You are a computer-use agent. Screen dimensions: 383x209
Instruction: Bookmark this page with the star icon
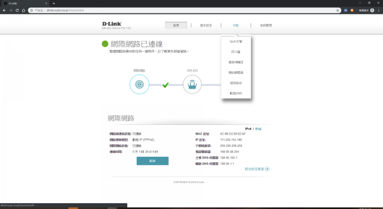[x=338, y=10]
